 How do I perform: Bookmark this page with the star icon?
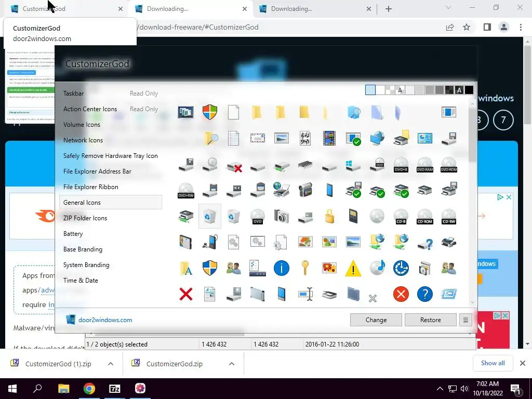point(467,27)
